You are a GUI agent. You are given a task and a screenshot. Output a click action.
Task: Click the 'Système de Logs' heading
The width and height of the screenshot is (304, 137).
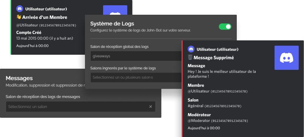click(x=112, y=24)
